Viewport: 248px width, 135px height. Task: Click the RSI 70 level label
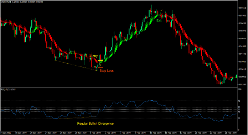pos(239,101)
